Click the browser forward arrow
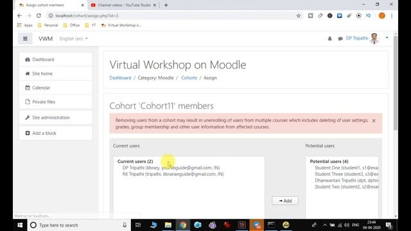Screen dimensions: 411x231 point(29,15)
